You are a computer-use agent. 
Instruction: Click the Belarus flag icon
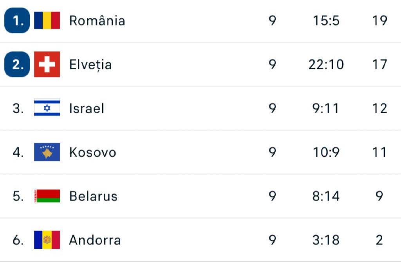(x=47, y=196)
